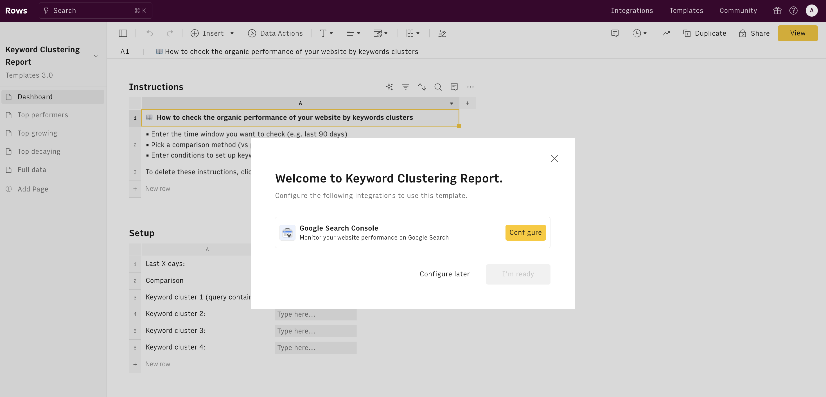Open the Full data page
The width and height of the screenshot is (826, 397).
[x=53, y=170]
